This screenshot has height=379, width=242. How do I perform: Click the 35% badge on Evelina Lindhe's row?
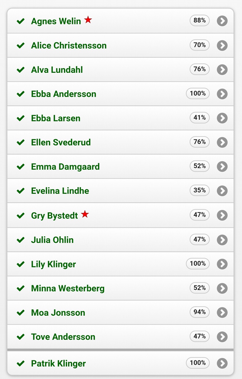[200, 190]
